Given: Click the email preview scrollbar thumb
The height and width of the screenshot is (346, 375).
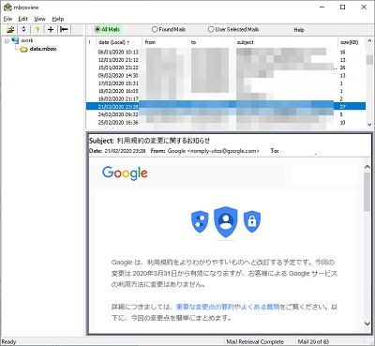Looking at the screenshot, I should coord(367,191).
